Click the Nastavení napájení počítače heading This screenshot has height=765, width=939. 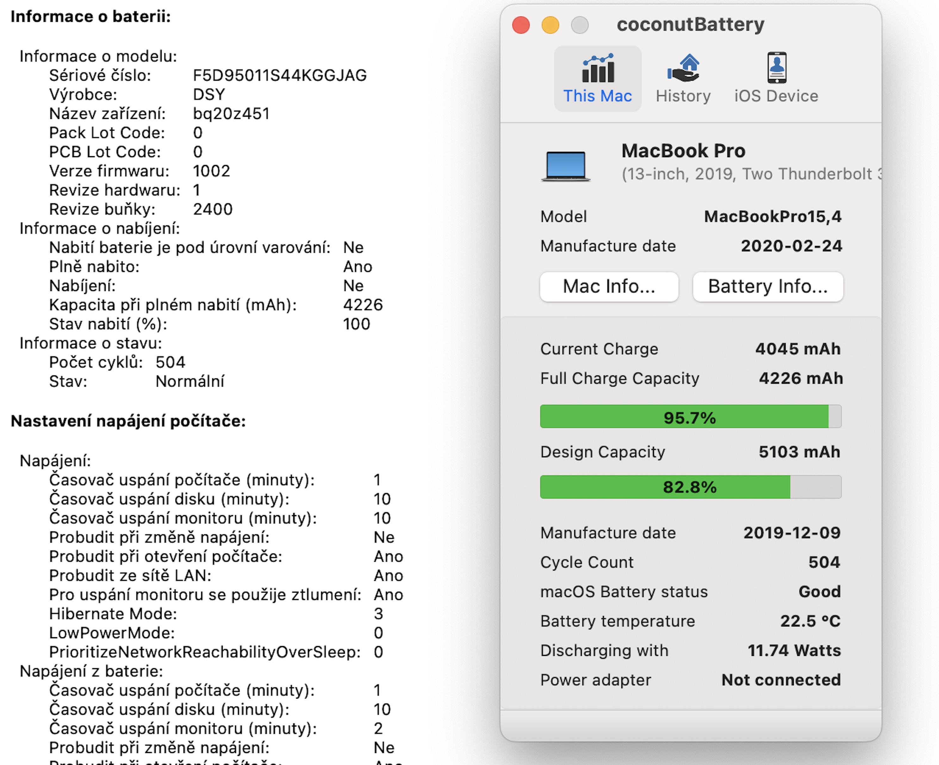[x=128, y=421]
